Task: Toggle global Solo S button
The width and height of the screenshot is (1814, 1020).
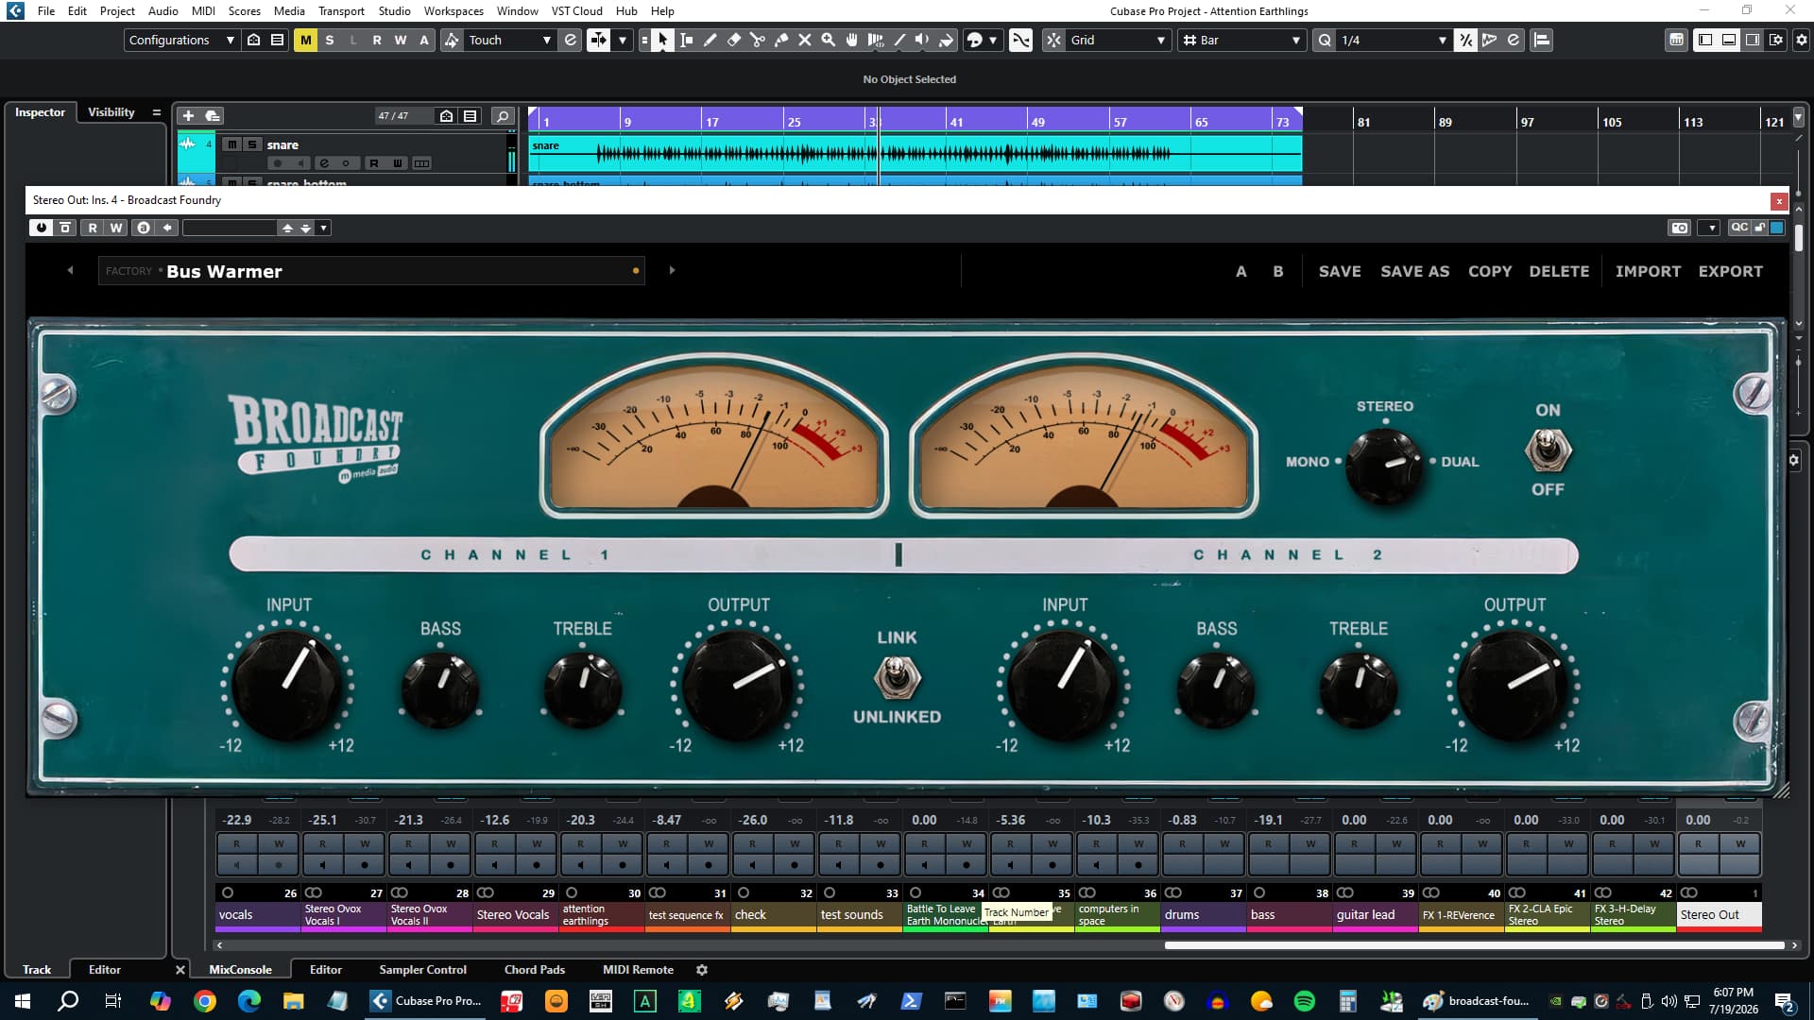Action: coord(329,40)
